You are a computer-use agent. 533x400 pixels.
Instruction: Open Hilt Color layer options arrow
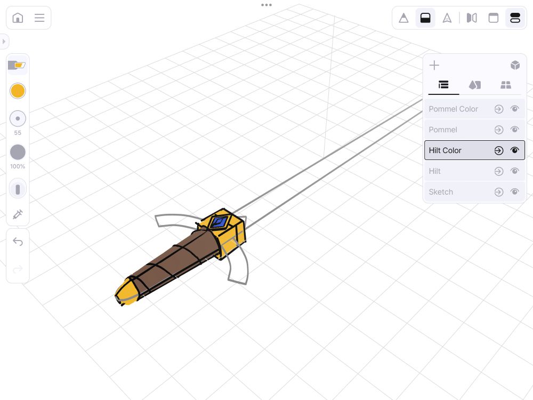coord(499,150)
